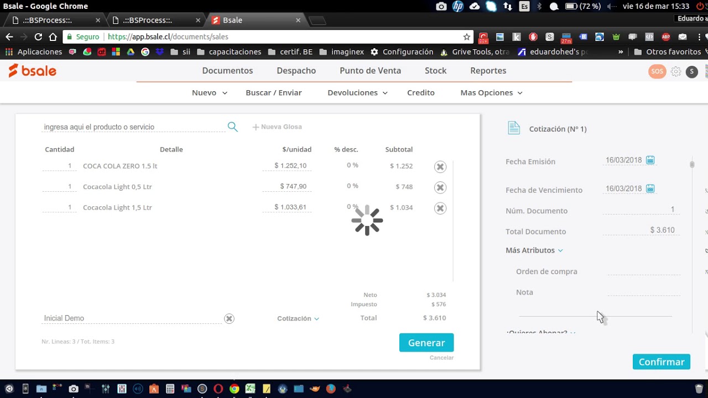The width and height of the screenshot is (708, 398).
Task: Open the Stock menu
Action: (x=435, y=71)
